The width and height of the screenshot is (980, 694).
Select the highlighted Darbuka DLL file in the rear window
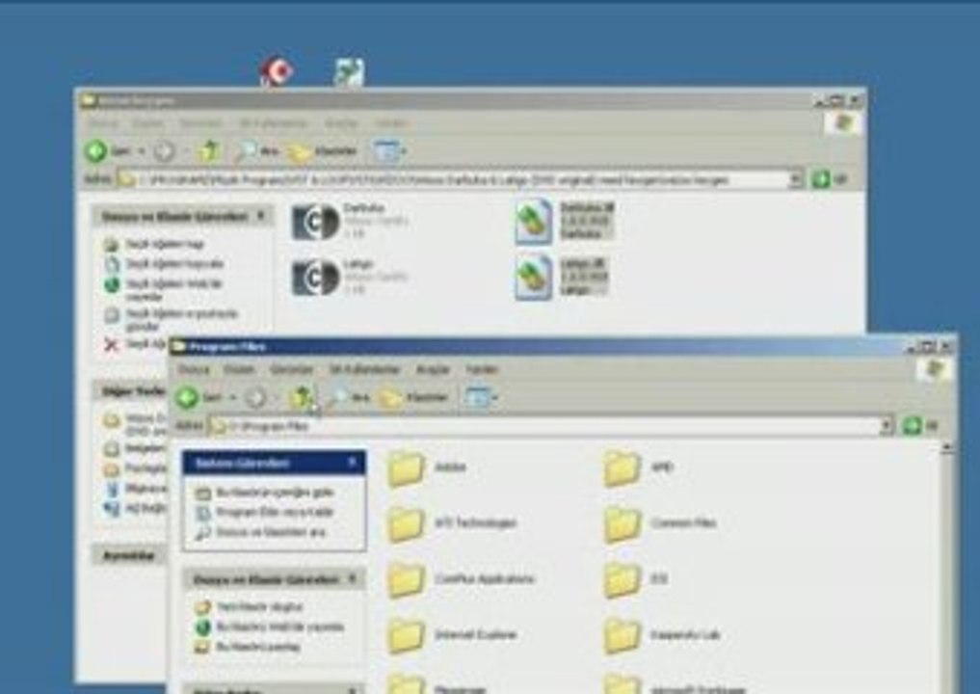point(565,221)
